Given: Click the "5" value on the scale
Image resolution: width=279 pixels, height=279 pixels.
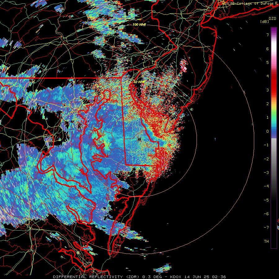Looking at the screenshot, I should (x=268, y=62).
